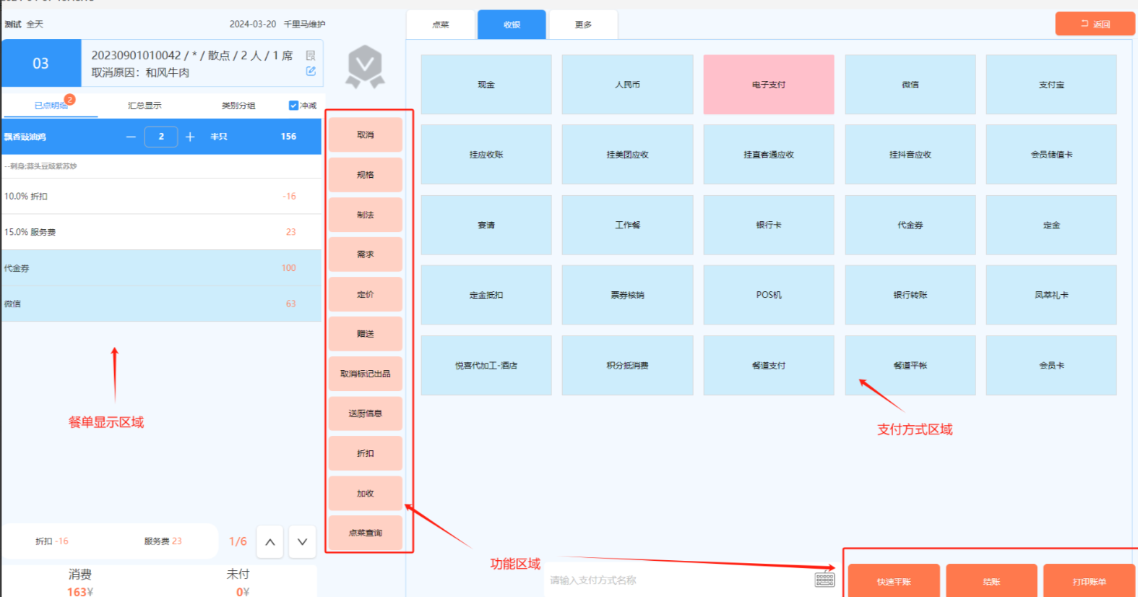Screen dimensions: 1138x597
Task: Open the on-screen keyboard icon
Action: 824,580
